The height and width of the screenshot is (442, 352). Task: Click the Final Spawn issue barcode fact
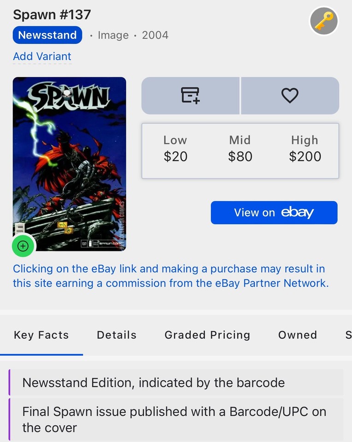tap(175, 419)
